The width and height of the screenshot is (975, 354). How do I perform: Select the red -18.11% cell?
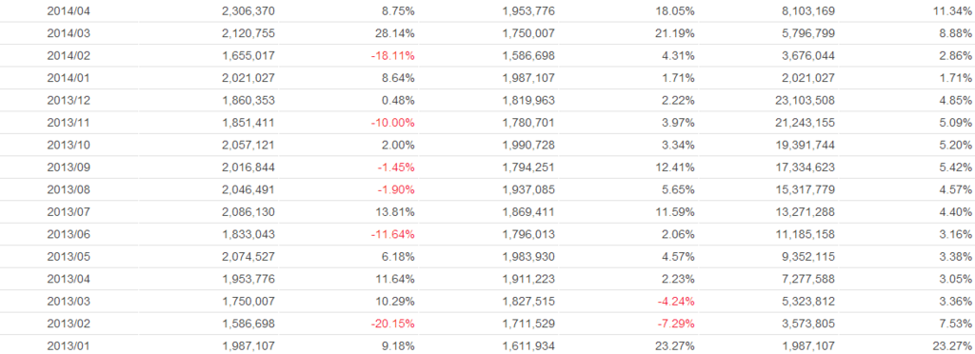pos(392,55)
